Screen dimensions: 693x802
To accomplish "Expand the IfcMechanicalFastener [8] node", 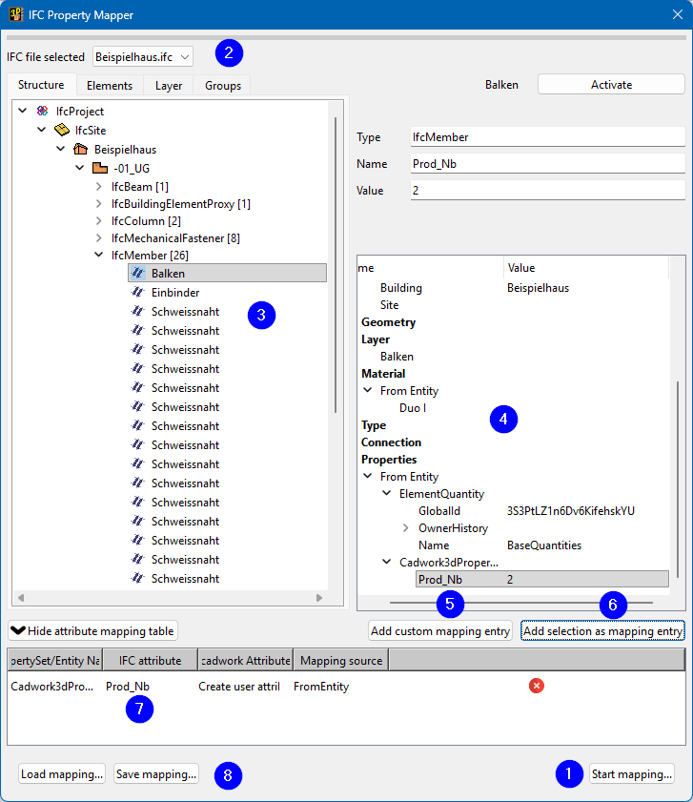I will [x=99, y=237].
